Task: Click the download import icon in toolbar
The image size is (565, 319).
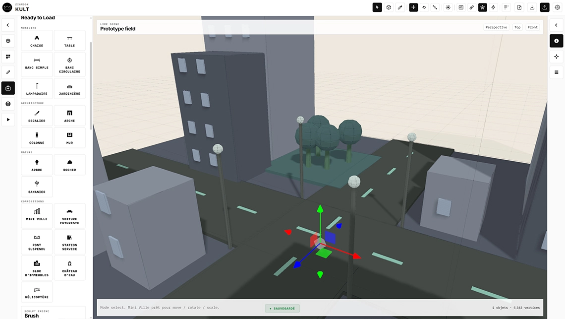Action: coord(532,7)
